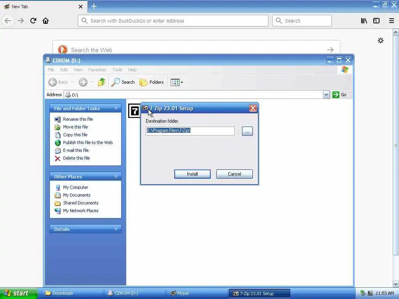
Task: Switch to Mypal taskbar item
Action: (x=197, y=293)
